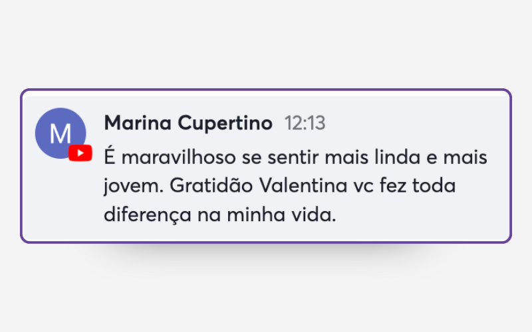Image resolution: width=532 pixels, height=332 pixels.
Task: Open the purple M profile avatar
Action: (59, 133)
